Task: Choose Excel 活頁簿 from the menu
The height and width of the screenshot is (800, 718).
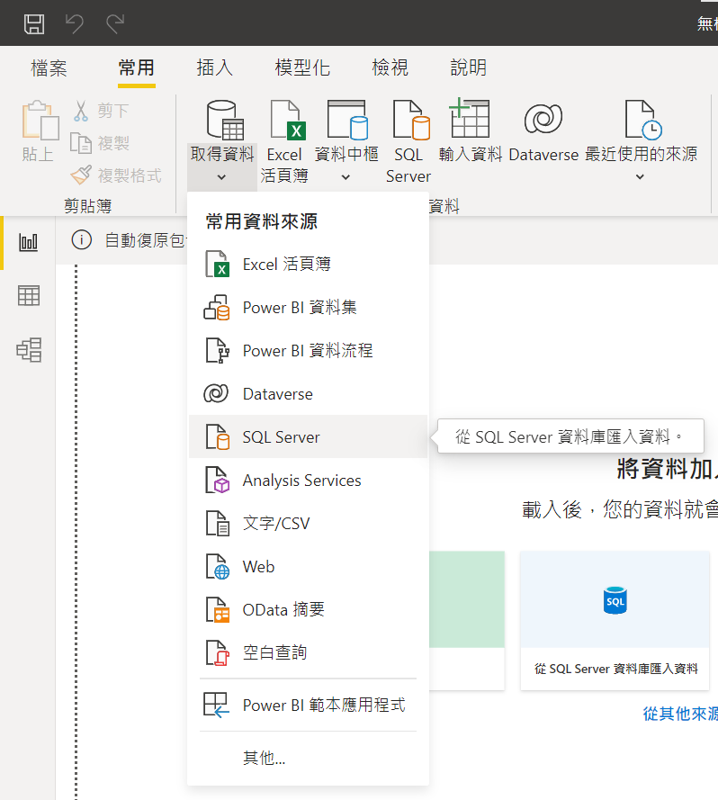Action: [308, 265]
